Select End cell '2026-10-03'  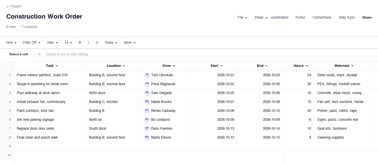coord(260,75)
